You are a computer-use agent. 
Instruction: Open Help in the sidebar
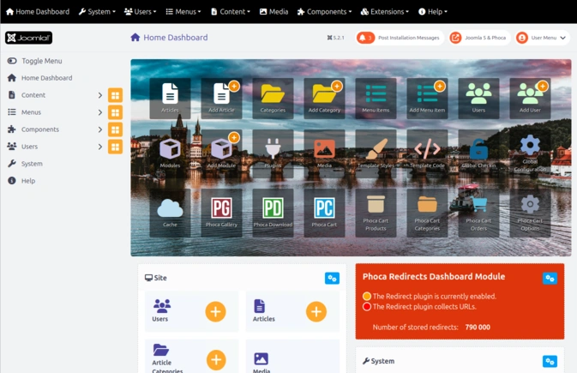tap(21, 181)
